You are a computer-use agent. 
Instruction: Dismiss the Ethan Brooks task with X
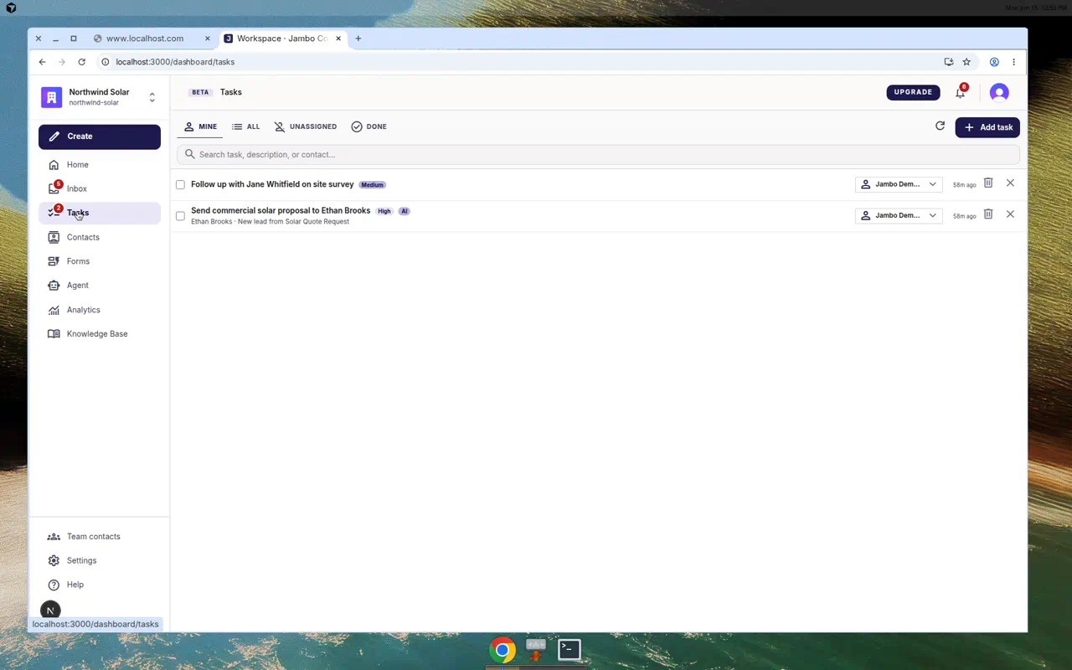(1010, 214)
